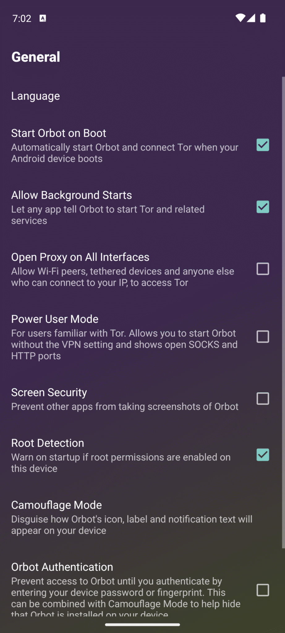This screenshot has height=633, width=285.
Task: Tap the General section header
Action: [x=36, y=57]
